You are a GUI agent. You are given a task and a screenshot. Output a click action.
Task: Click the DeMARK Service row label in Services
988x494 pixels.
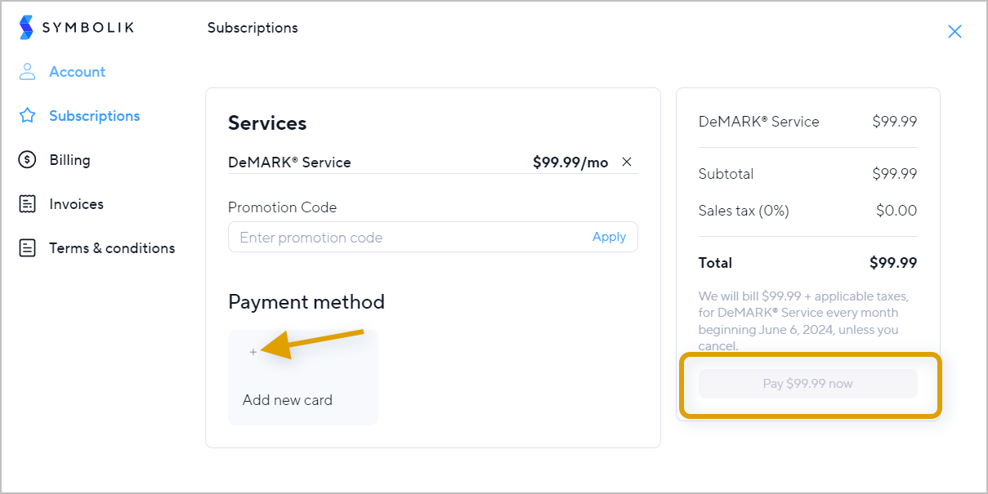click(x=289, y=162)
